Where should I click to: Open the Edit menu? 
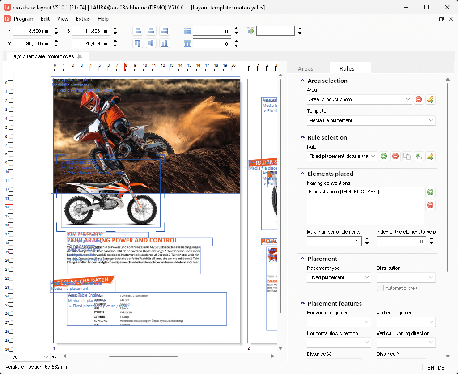(x=45, y=19)
